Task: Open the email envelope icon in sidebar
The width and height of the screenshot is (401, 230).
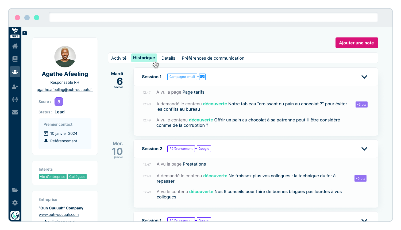Action: (15, 112)
